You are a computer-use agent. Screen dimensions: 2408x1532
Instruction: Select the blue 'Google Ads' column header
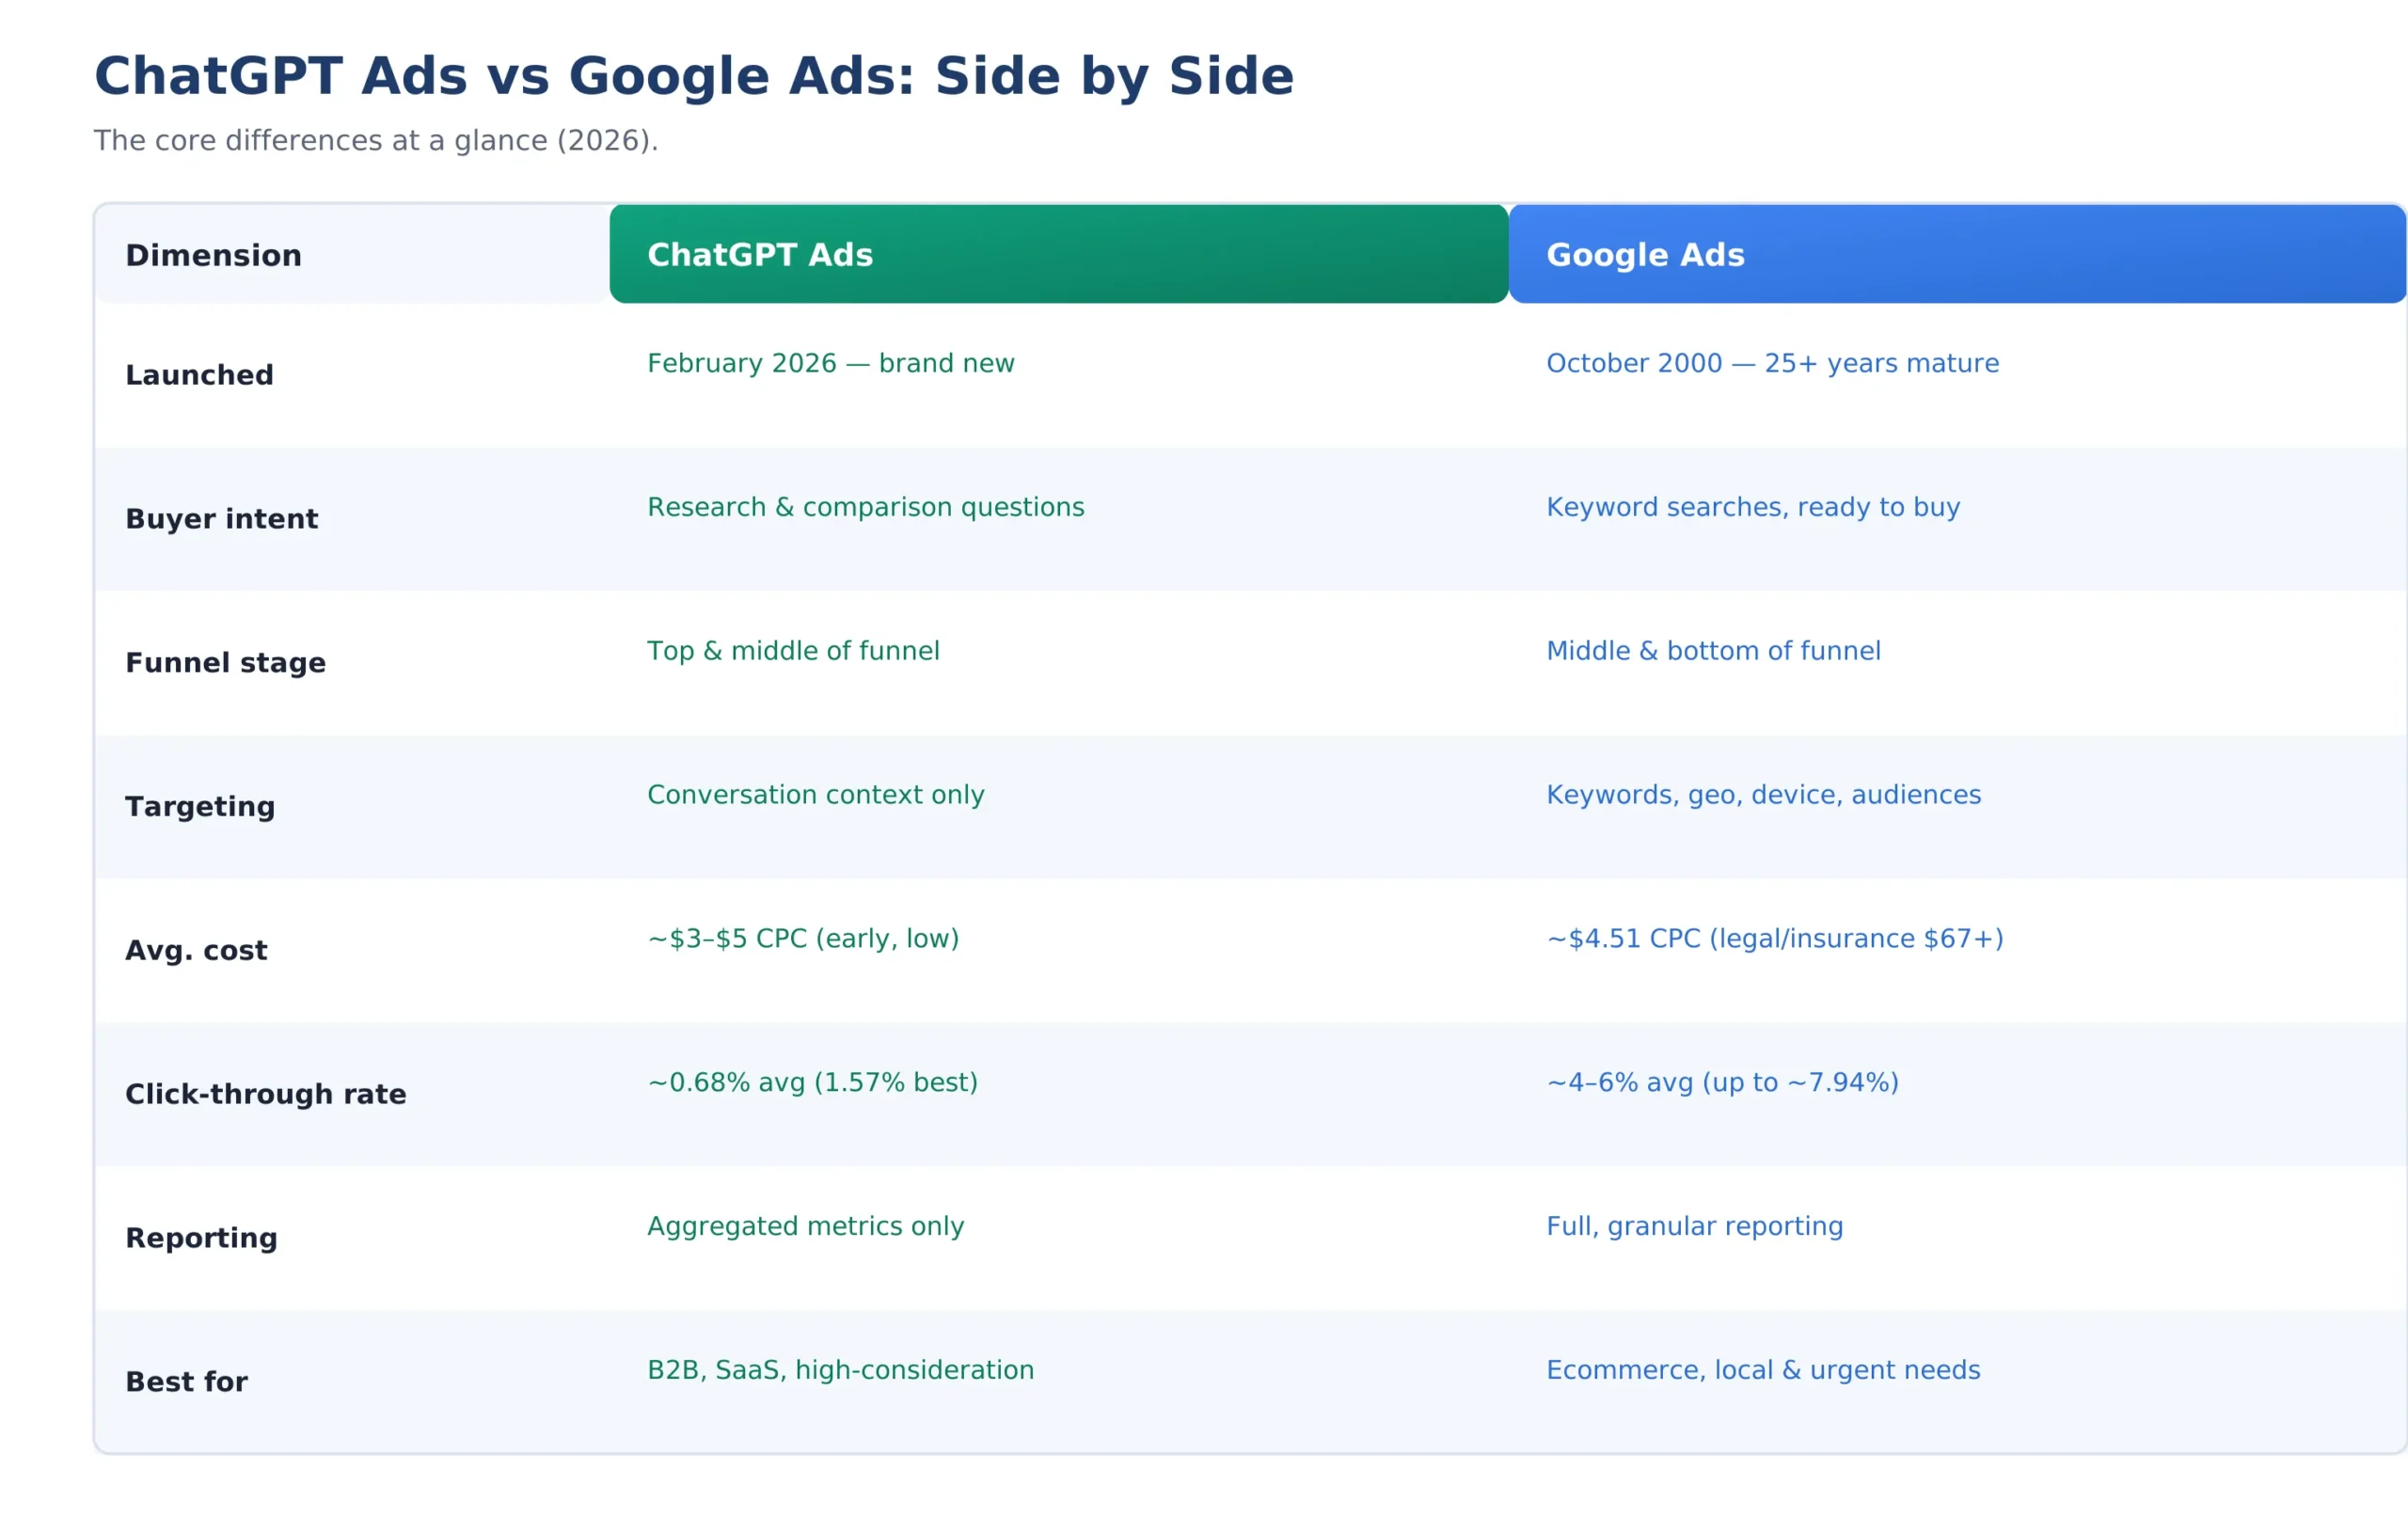coord(1957,254)
